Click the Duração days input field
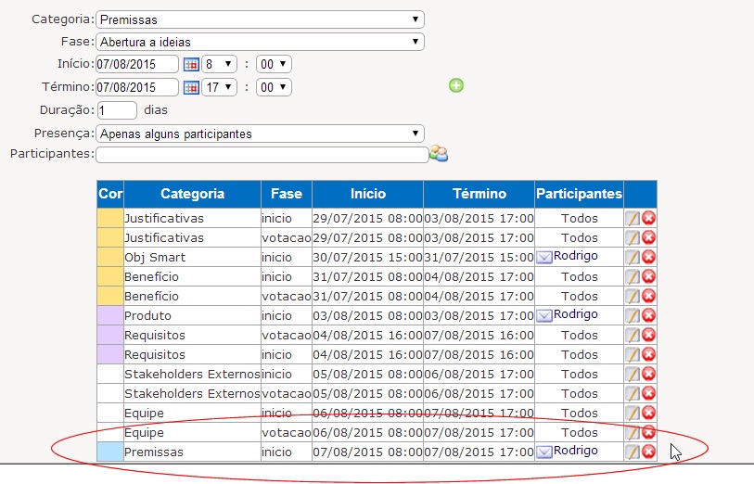 point(117,110)
